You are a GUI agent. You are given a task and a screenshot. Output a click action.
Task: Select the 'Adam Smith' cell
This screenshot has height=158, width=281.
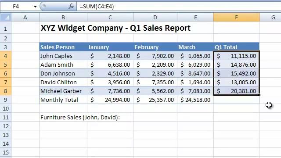(63, 65)
